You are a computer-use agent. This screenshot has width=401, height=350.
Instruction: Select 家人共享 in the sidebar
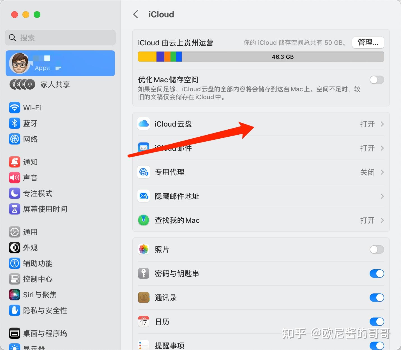pos(55,84)
